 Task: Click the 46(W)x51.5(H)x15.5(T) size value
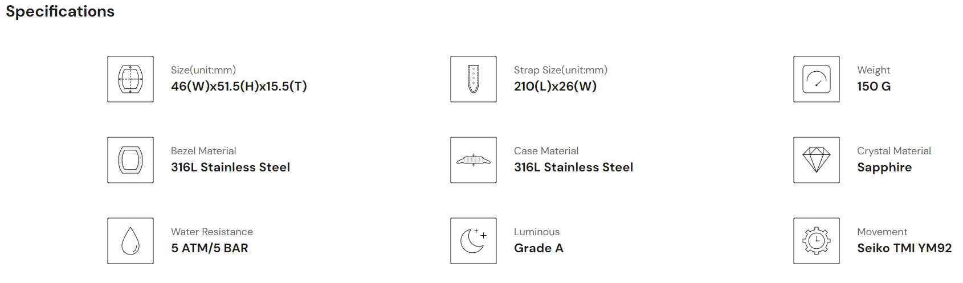[239, 87]
